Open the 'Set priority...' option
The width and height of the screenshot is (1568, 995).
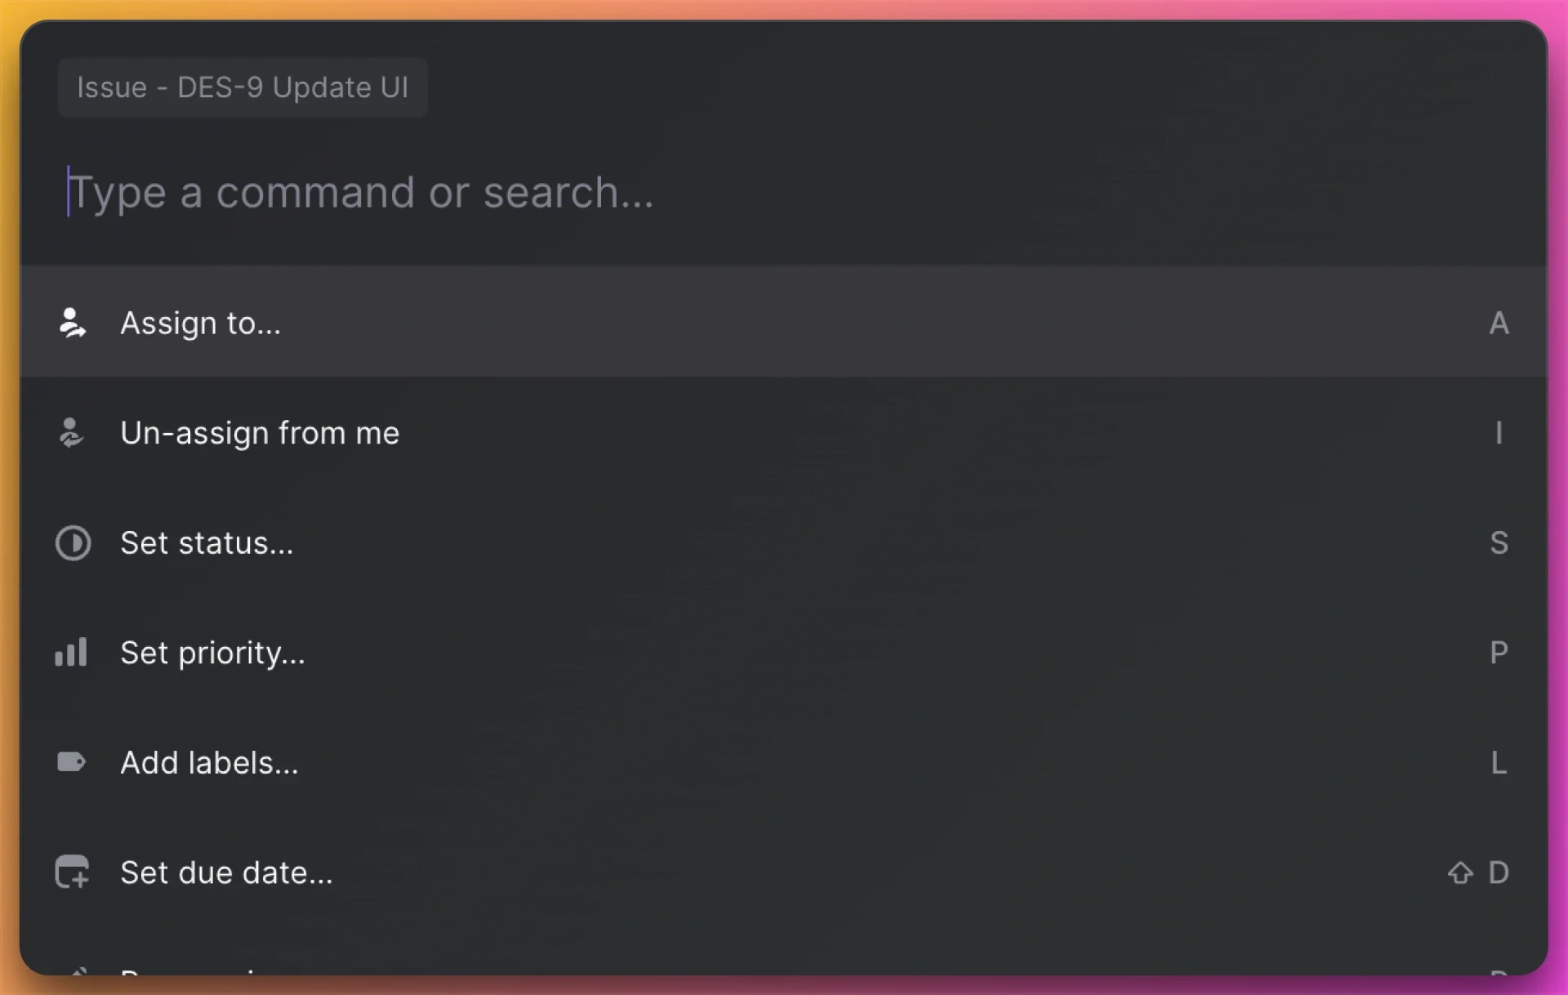pyautogui.click(x=213, y=652)
